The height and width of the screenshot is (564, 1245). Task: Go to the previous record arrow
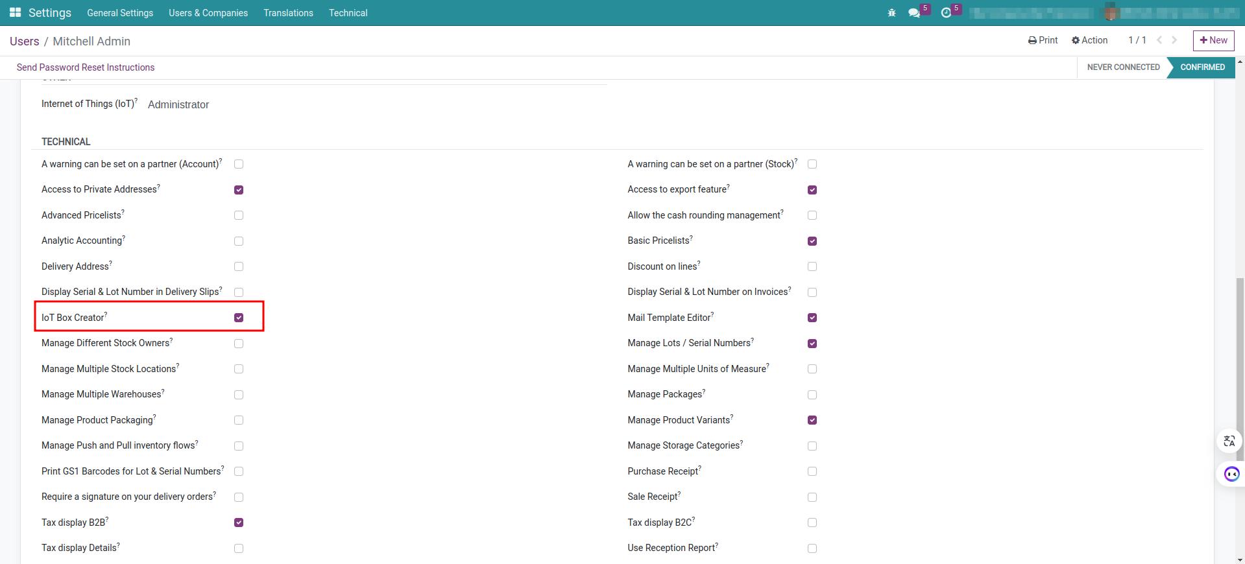[x=1159, y=40]
